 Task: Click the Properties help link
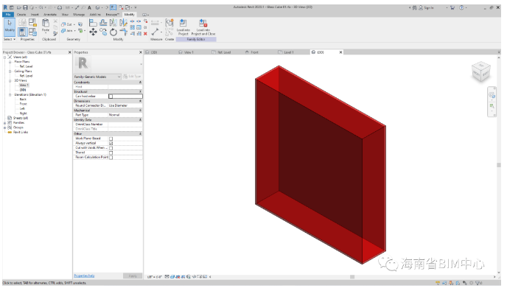(x=84, y=276)
